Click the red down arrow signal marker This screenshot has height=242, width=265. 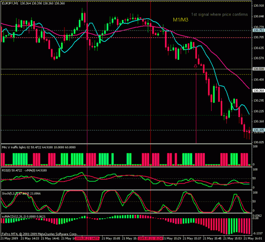click(195, 66)
